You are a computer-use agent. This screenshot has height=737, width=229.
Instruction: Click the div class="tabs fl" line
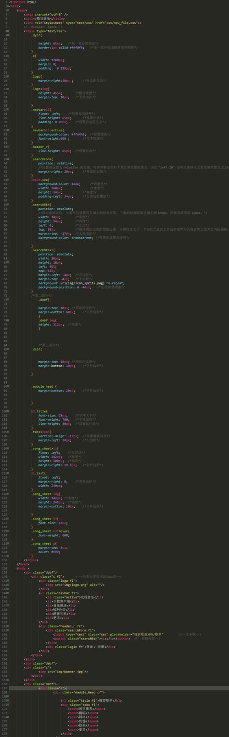pos(80,704)
